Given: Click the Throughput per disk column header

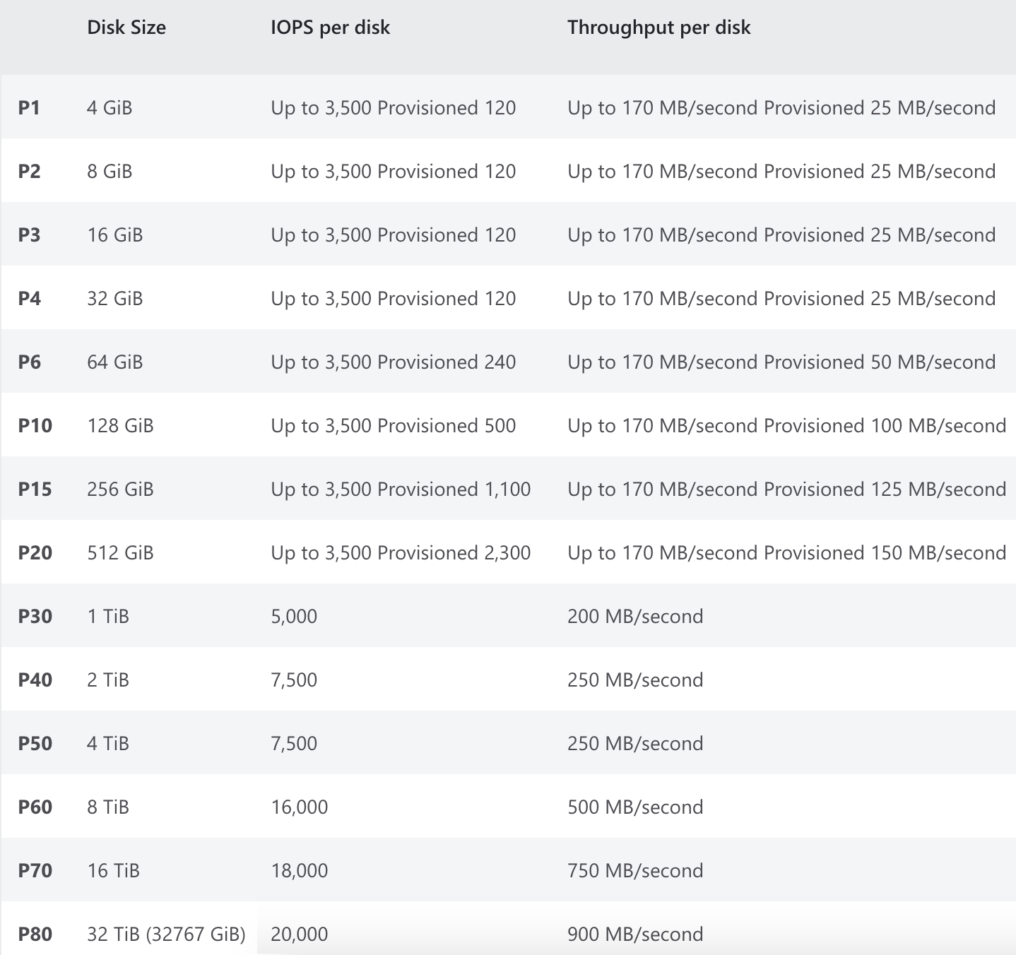Looking at the screenshot, I should [x=658, y=28].
